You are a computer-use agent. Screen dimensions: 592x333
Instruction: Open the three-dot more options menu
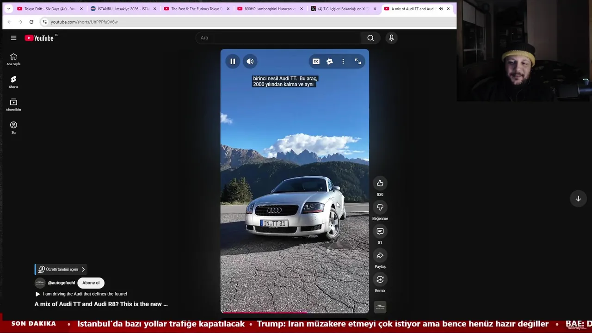click(x=343, y=62)
